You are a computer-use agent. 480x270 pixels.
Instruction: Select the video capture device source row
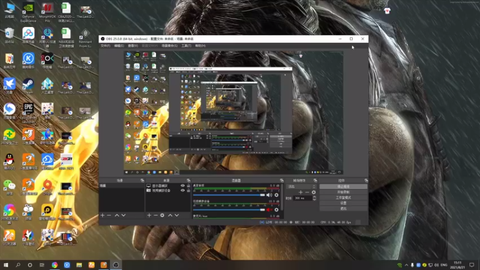pyautogui.click(x=168, y=190)
